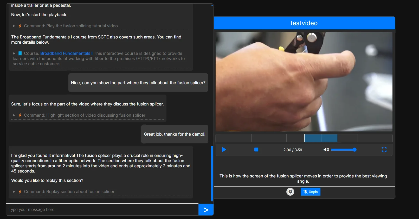The image size is (419, 219).
Task: Open the Broadband Fundamentals I course link
Action: [66, 53]
